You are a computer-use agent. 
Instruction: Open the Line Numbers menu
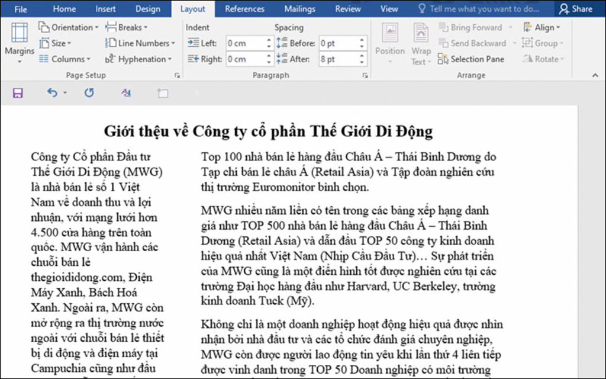pos(140,43)
